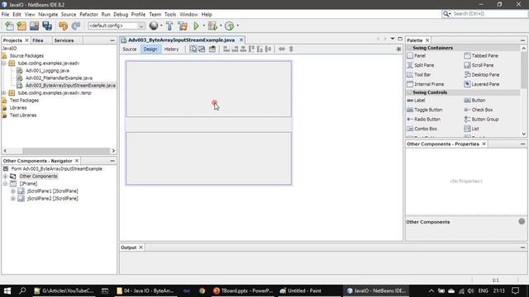This screenshot has width=529, height=297.
Task: Select Desktop Pane in the Palette
Action: point(482,74)
